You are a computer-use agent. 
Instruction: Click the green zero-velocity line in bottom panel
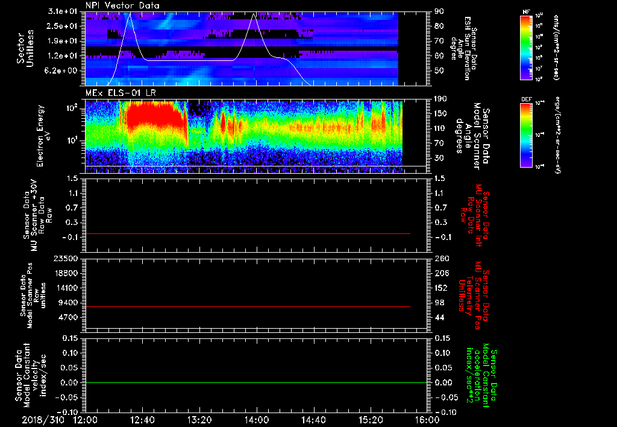point(256,382)
